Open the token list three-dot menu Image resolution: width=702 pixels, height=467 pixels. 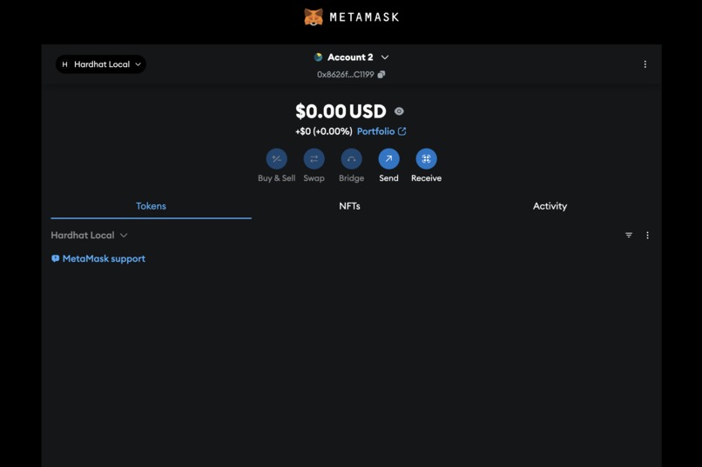pos(647,235)
